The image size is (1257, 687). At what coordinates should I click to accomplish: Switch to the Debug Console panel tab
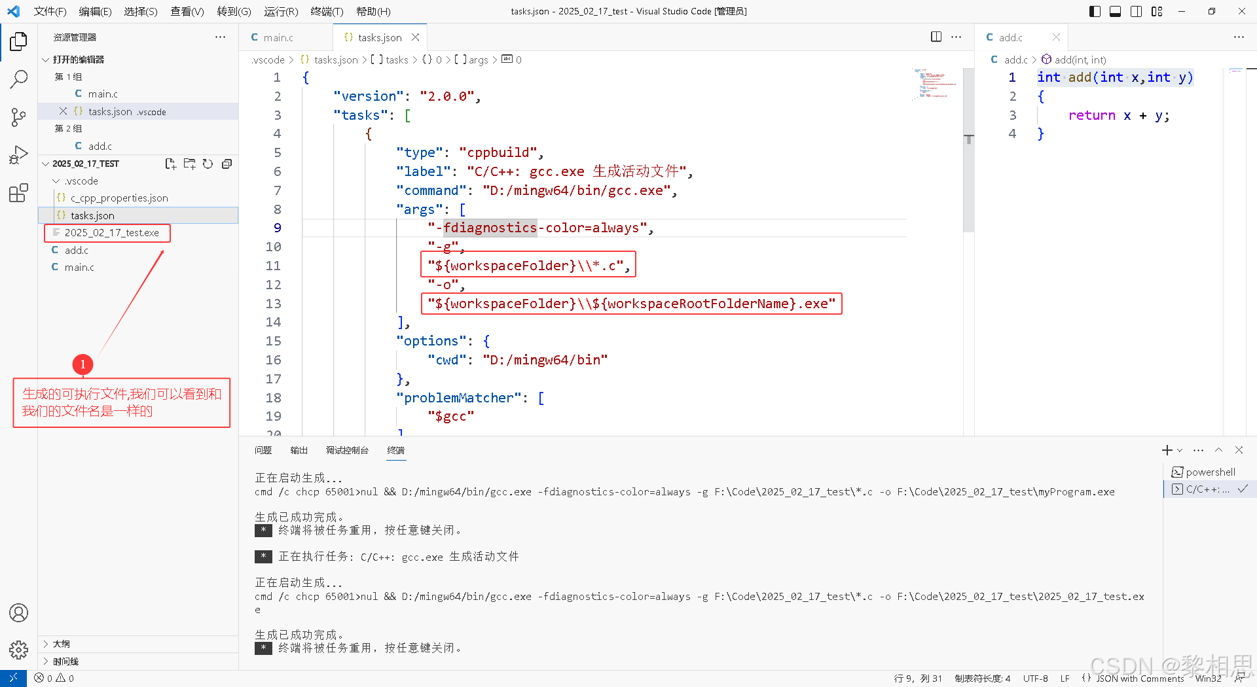click(347, 450)
